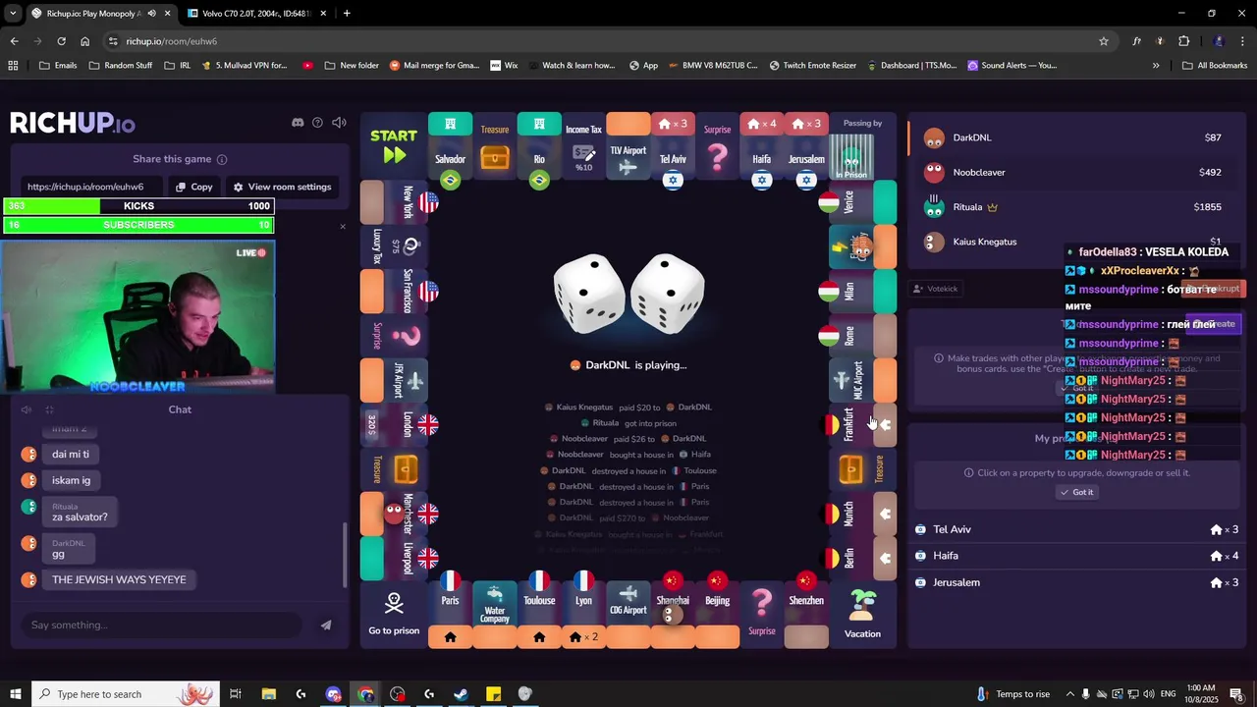Click the Luxury Tax tile
Screen dimensions: 1257x707
[x=394, y=246]
